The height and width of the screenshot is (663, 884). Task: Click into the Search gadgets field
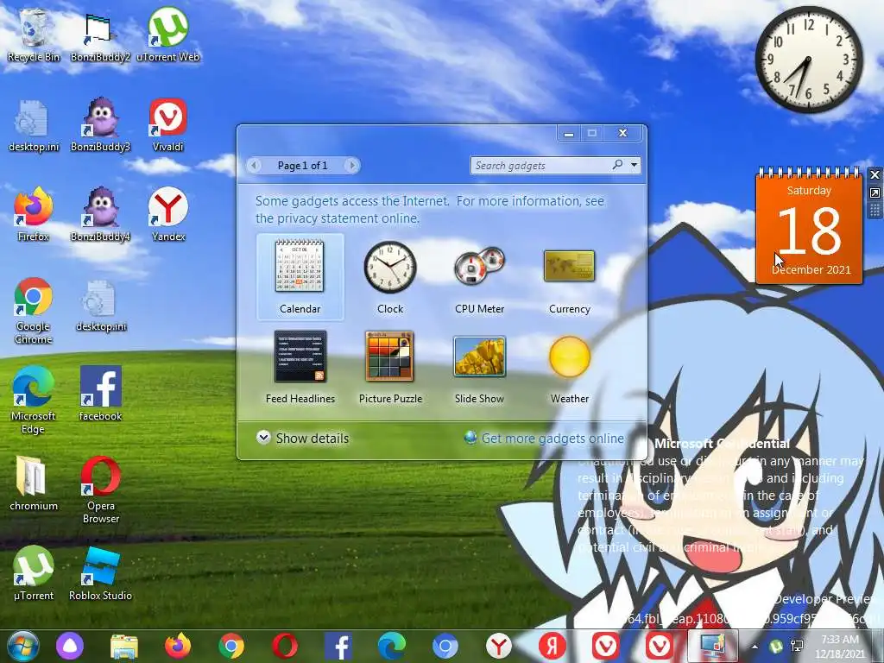click(x=541, y=165)
